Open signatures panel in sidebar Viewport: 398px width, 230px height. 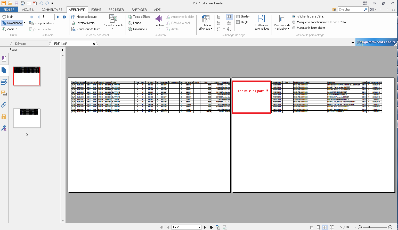4,128
